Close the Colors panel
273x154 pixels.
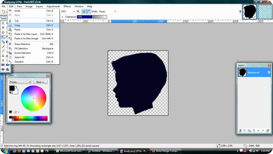[48, 76]
